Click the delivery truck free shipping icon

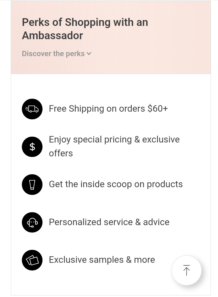pos(32,109)
